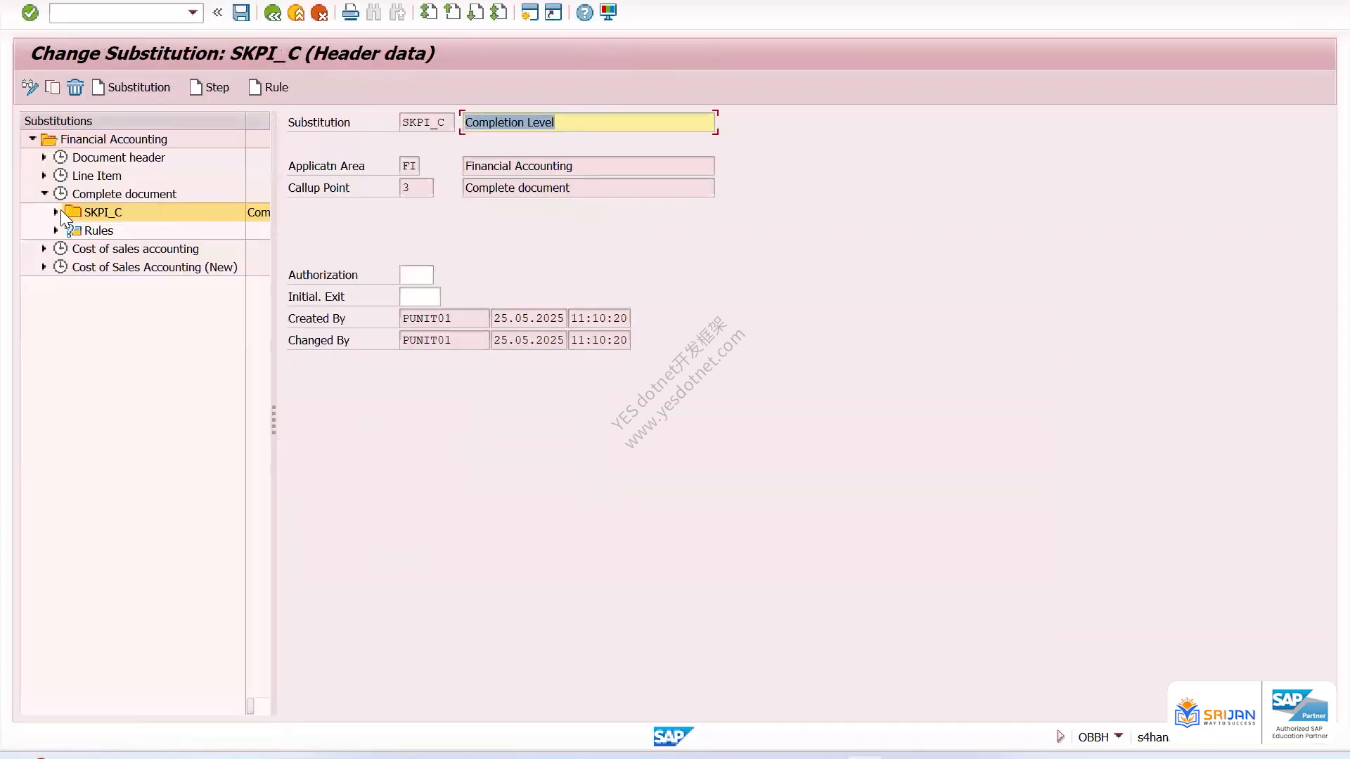Open the Help question mark icon

pyautogui.click(x=584, y=13)
